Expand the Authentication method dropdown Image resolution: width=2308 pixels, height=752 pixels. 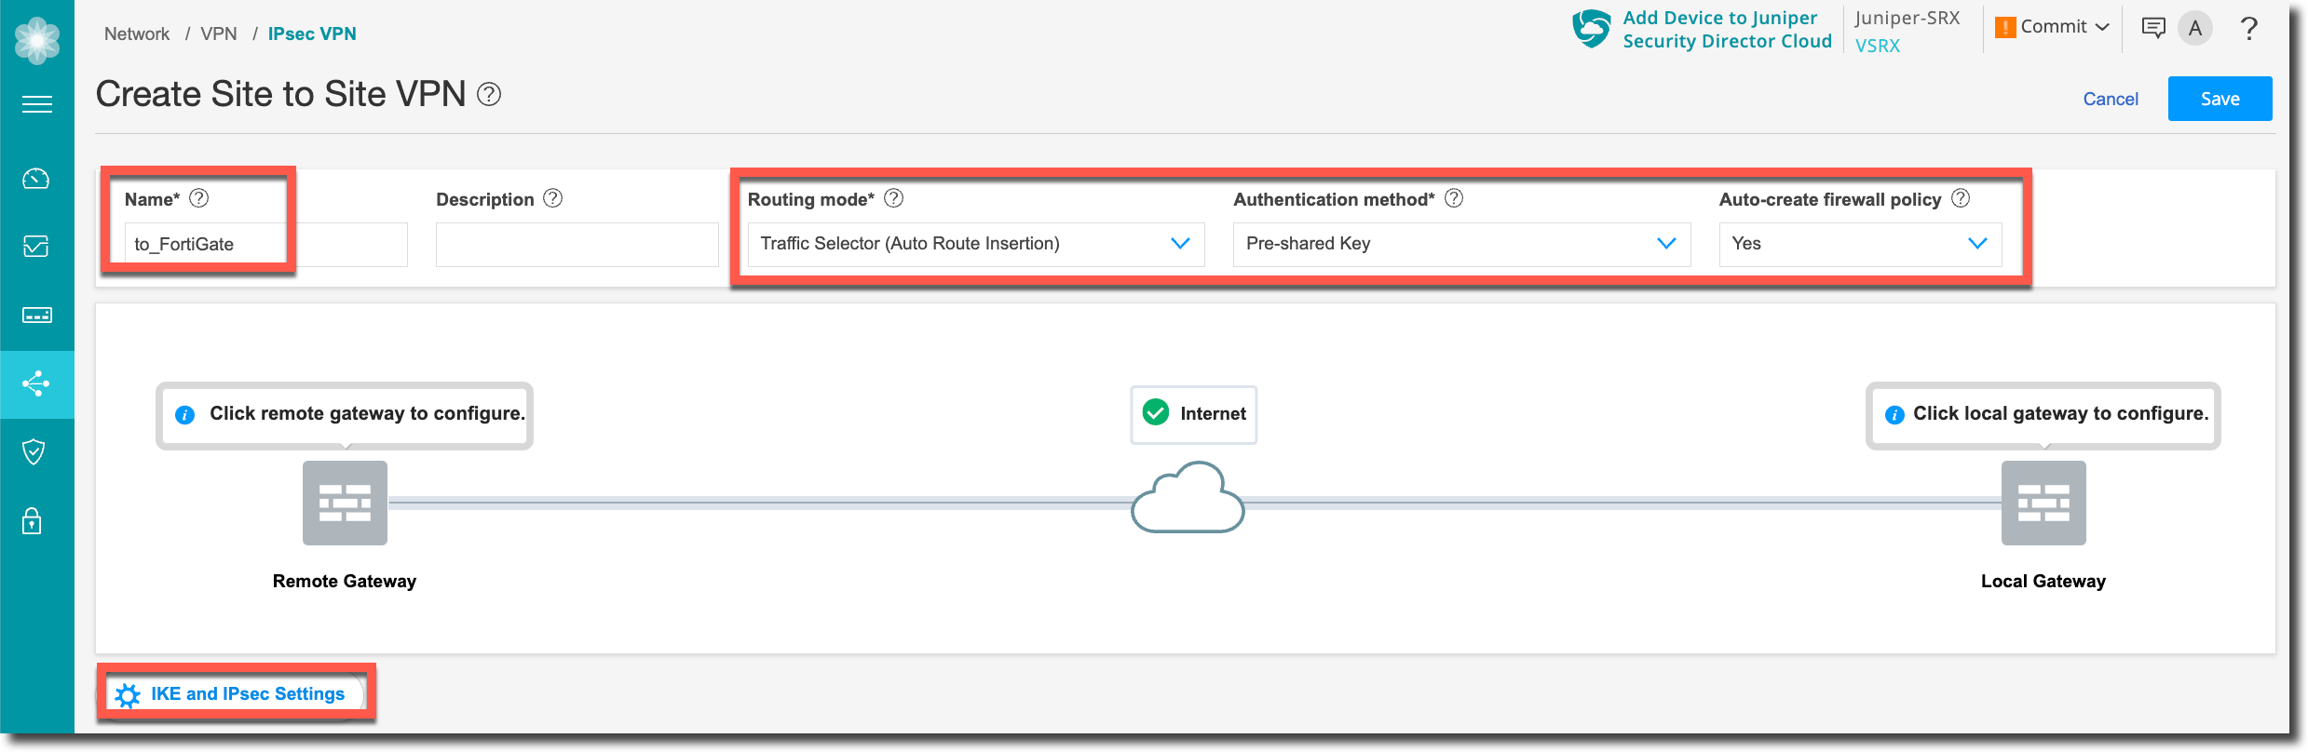1460,244
